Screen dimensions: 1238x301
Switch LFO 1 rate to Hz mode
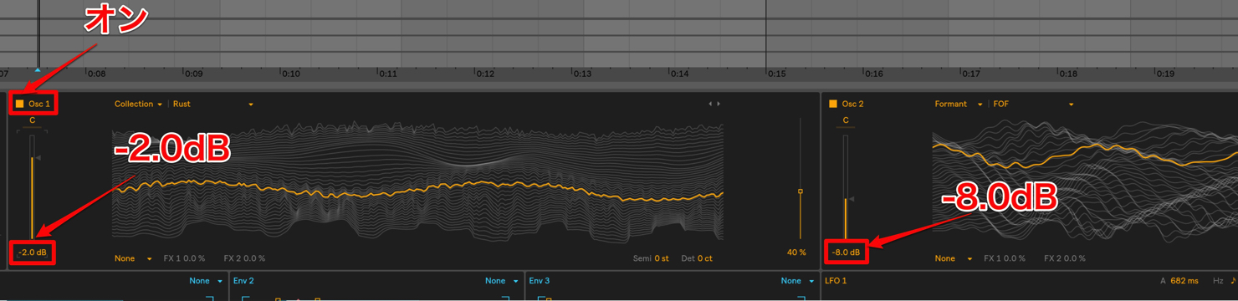tap(1218, 281)
